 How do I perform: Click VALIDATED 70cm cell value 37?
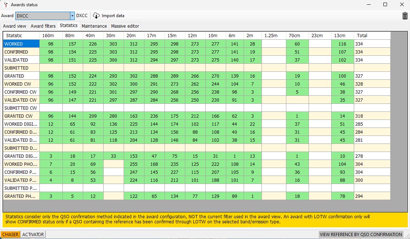click(297, 60)
